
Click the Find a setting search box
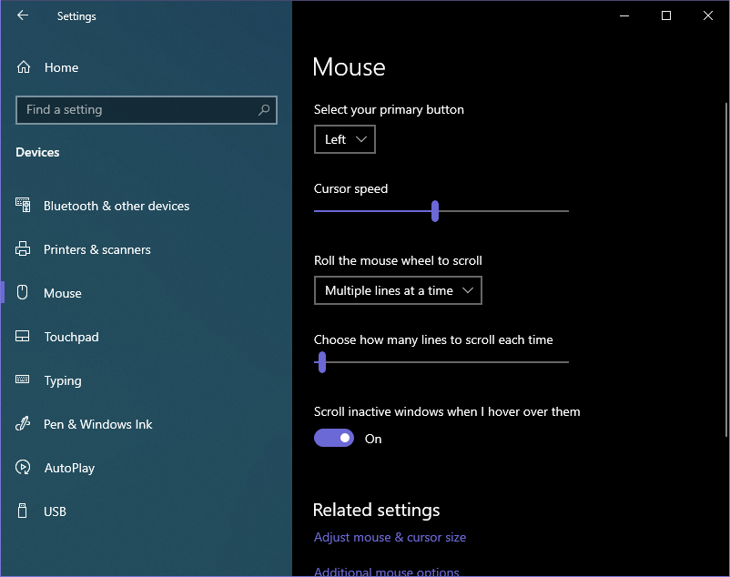[137, 110]
